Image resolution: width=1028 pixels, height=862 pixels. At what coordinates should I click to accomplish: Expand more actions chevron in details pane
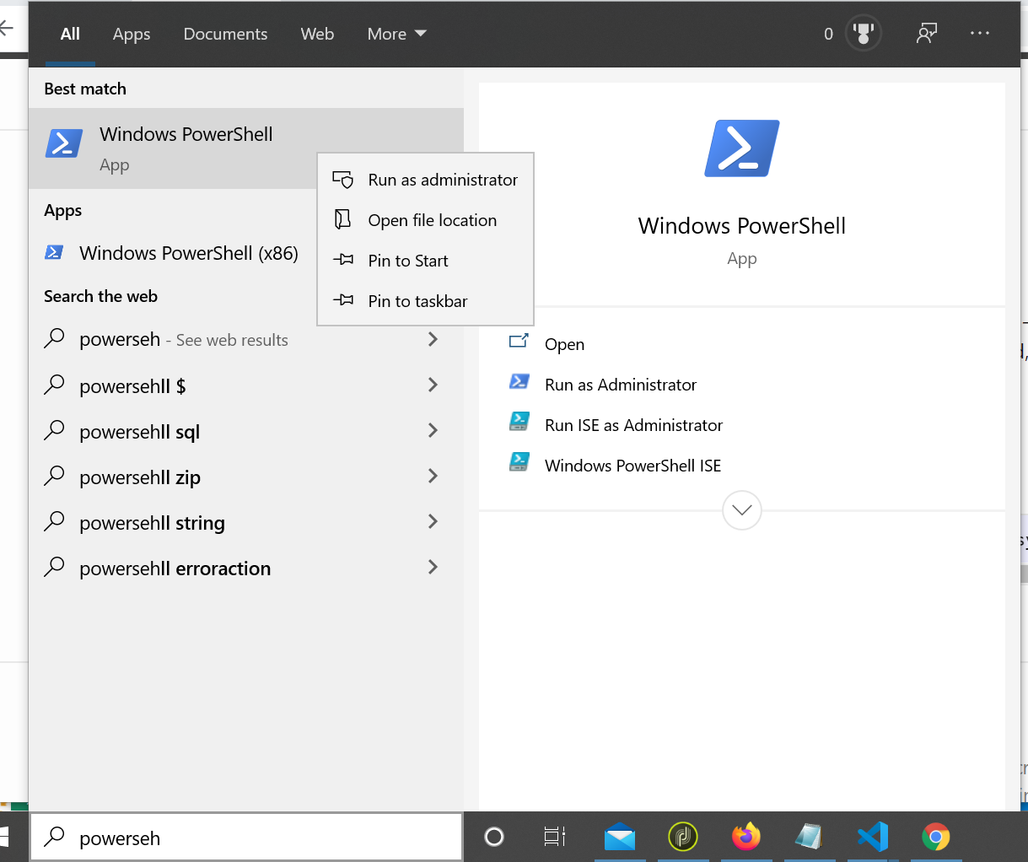click(x=742, y=510)
